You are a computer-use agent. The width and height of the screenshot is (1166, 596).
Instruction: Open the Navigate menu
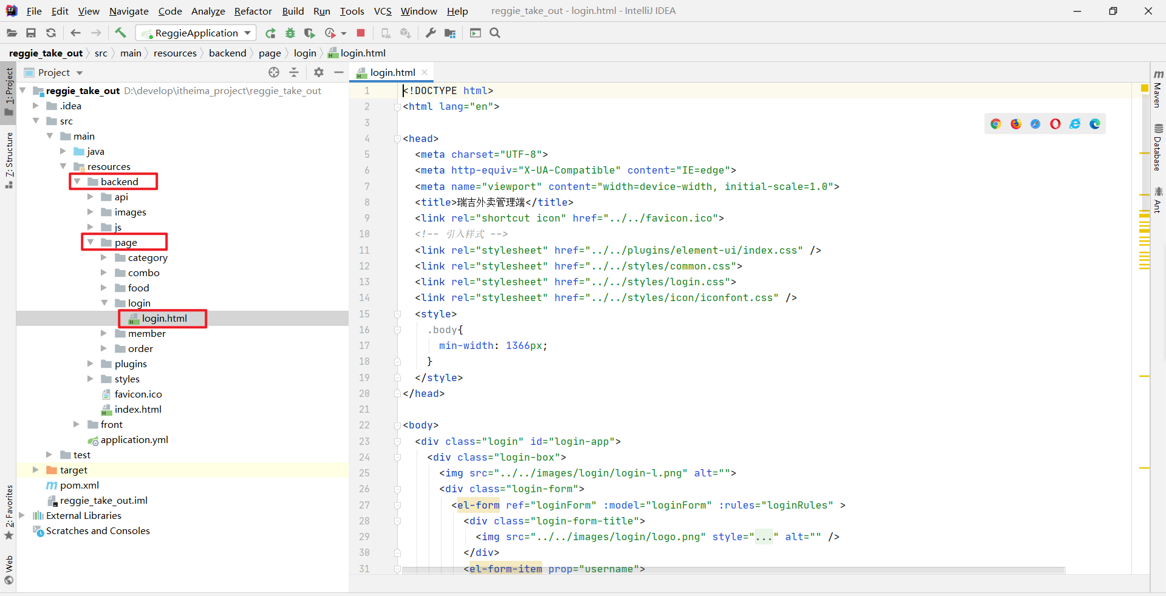point(129,11)
